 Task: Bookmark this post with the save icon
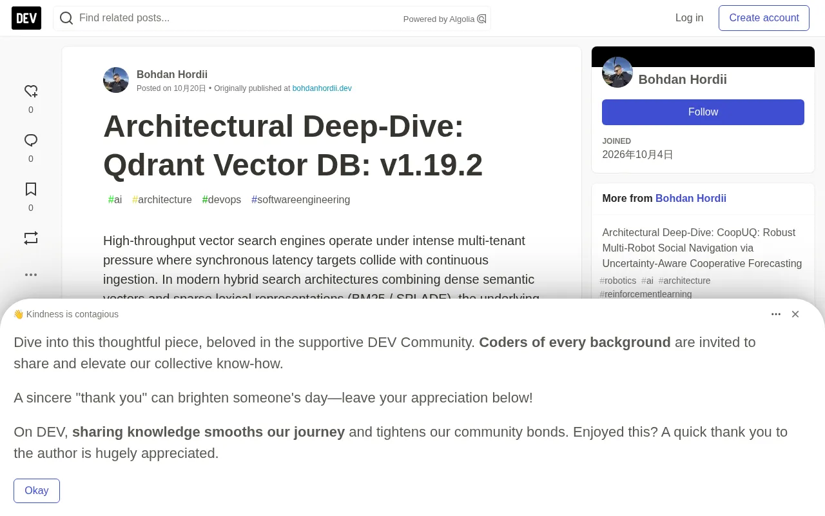tap(31, 189)
